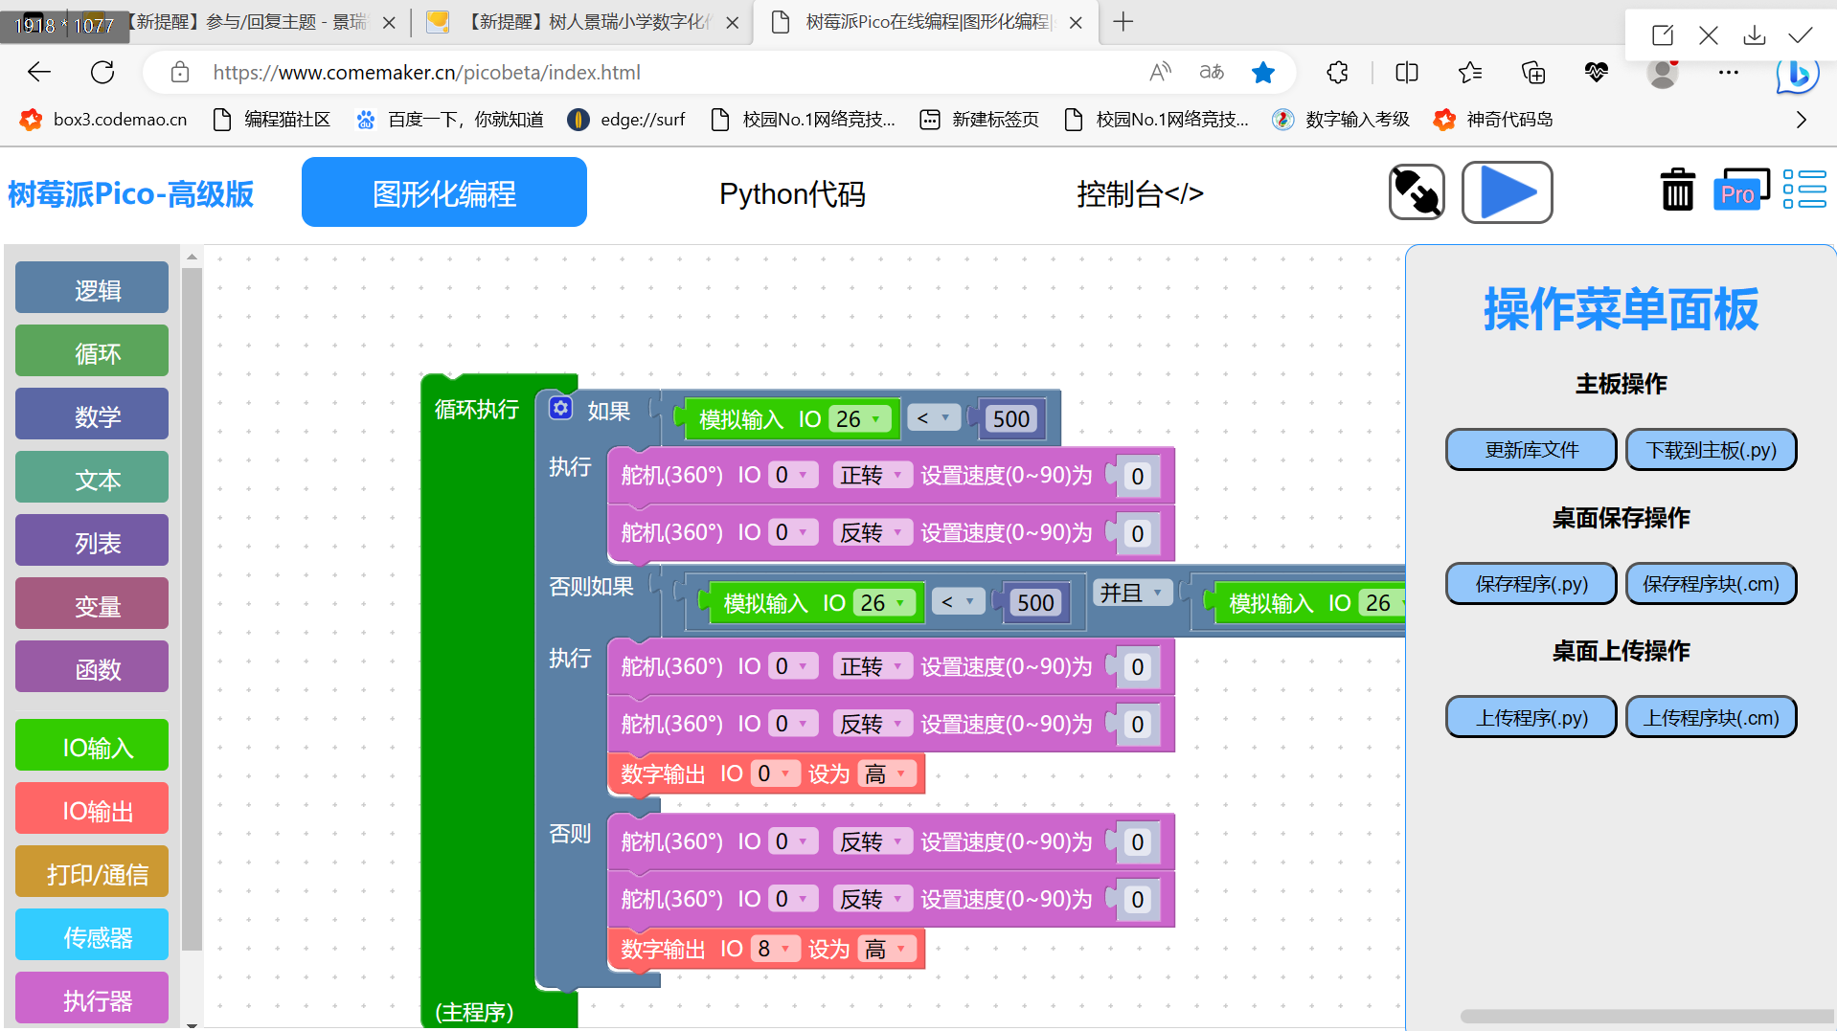Open the 数学 block category

pos(92,415)
